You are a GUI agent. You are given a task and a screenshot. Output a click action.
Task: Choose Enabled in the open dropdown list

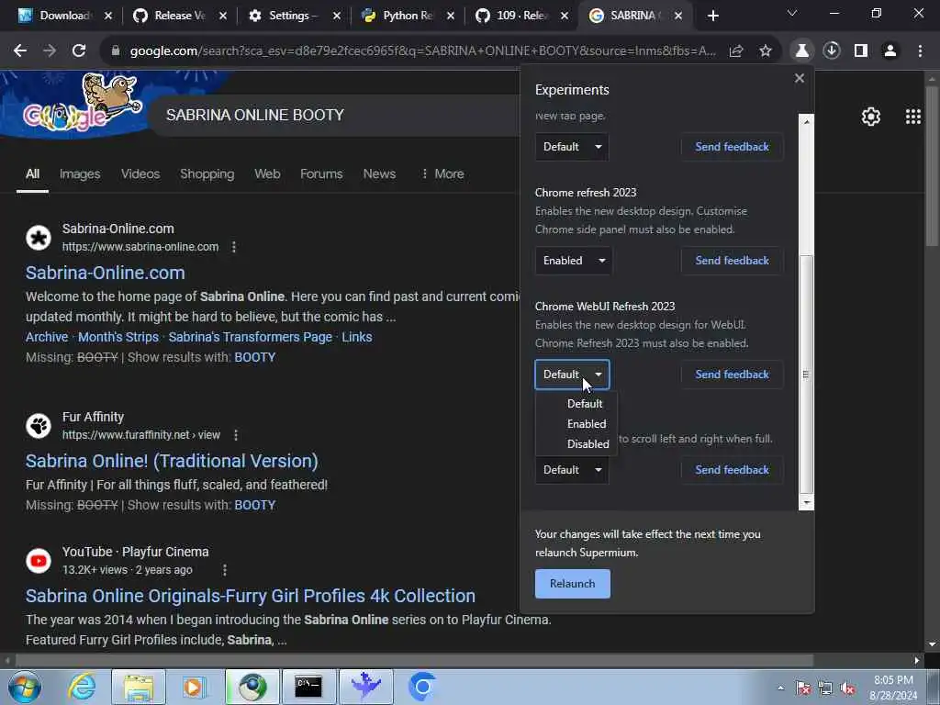(x=587, y=424)
